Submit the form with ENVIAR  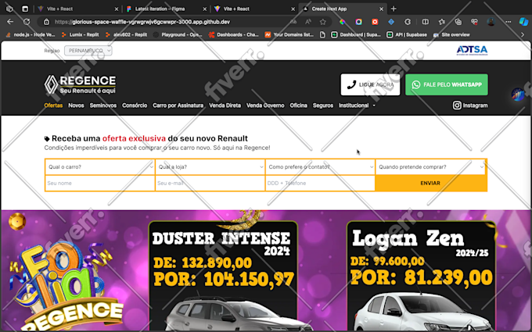(x=430, y=184)
